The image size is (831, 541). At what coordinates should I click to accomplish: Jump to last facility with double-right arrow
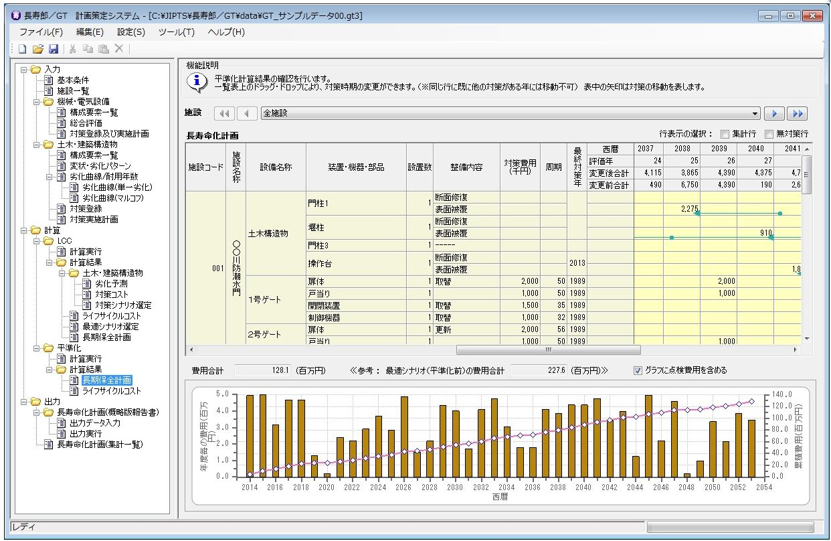tap(797, 113)
